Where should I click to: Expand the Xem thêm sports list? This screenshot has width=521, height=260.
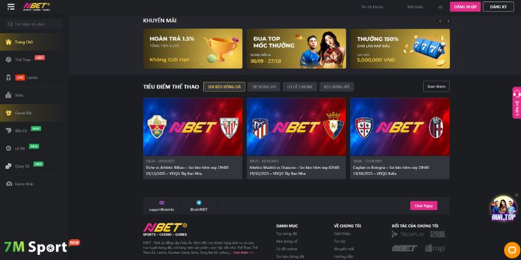click(436, 86)
